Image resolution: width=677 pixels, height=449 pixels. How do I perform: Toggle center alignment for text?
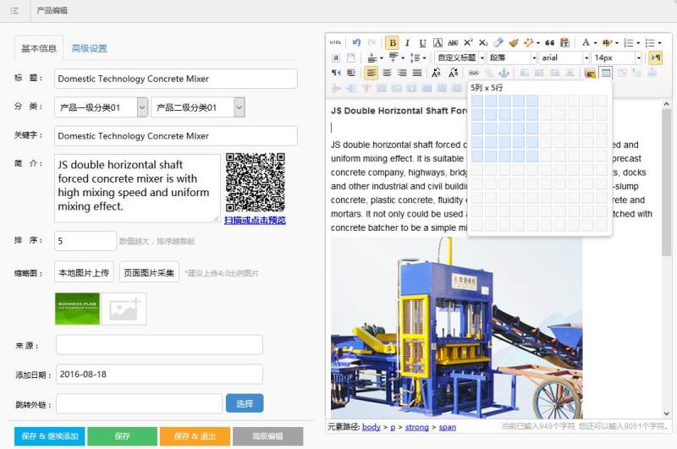(x=387, y=73)
